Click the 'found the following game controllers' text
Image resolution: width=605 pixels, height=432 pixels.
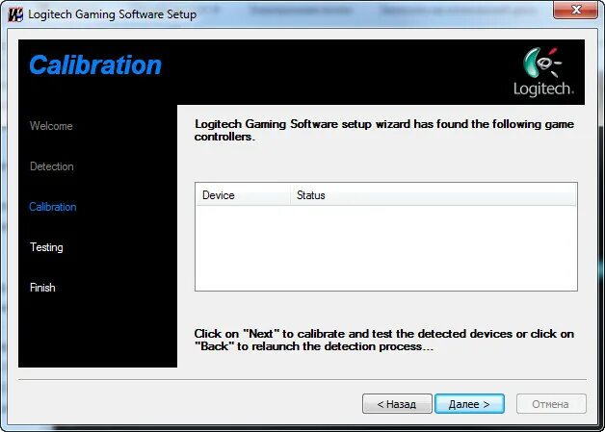click(384, 130)
